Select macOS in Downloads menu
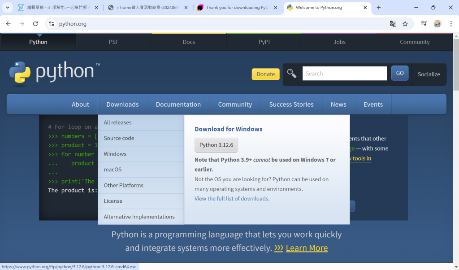459x270 pixels. (141, 170)
